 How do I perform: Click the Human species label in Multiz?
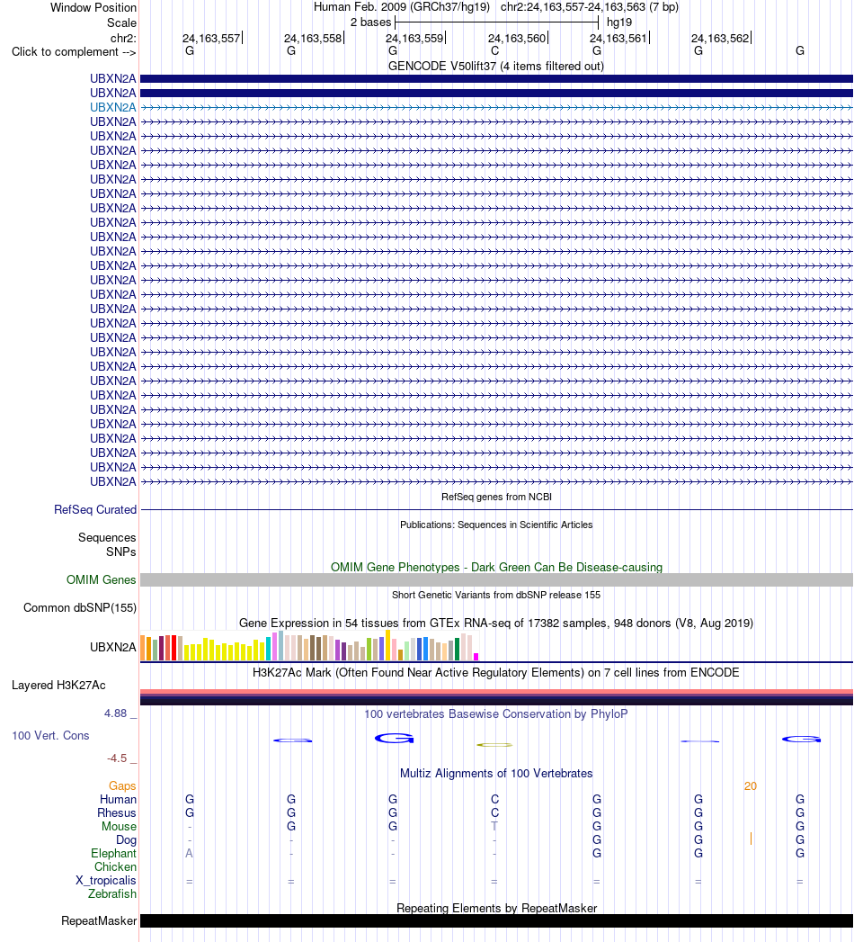(119, 800)
